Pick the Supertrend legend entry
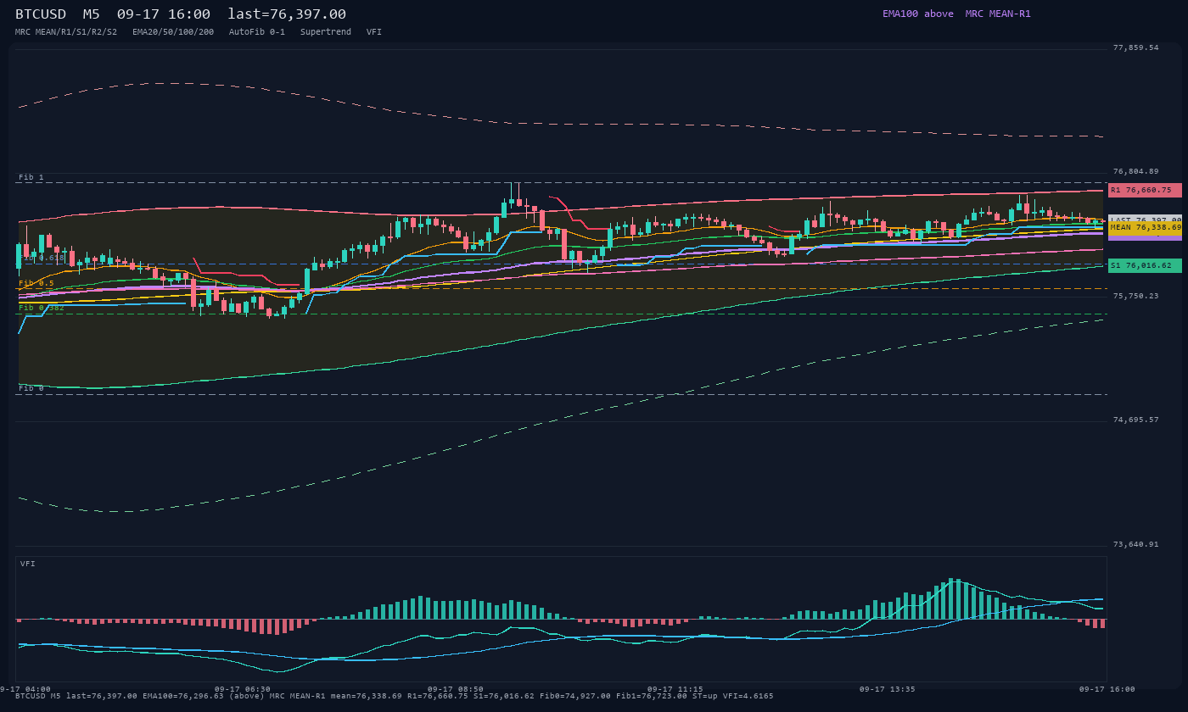The height and width of the screenshot is (712, 1188). click(x=326, y=32)
